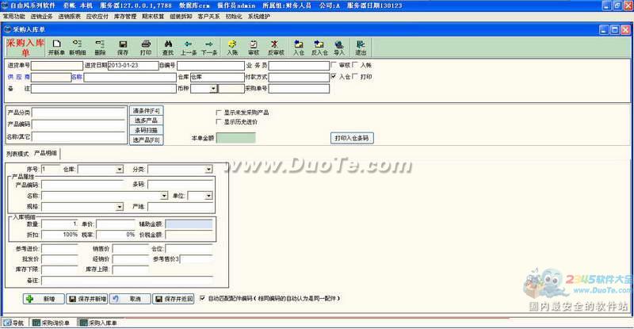Open the 单位 unit dropdown
The height and width of the screenshot is (329, 634).
[x=208, y=195]
